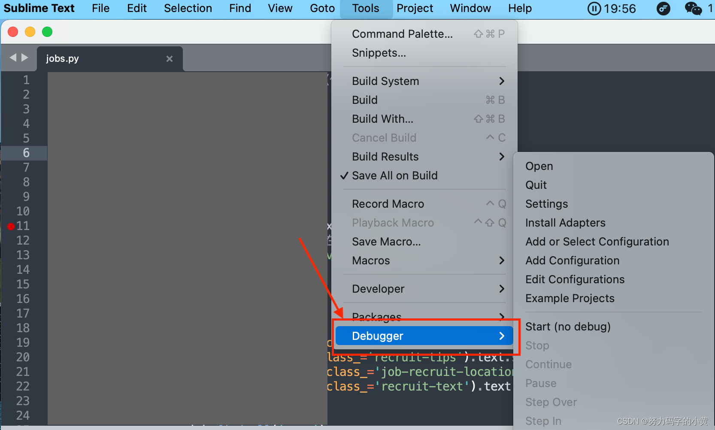
Task: Go to previous tab with left arrow
Action: [x=13, y=58]
